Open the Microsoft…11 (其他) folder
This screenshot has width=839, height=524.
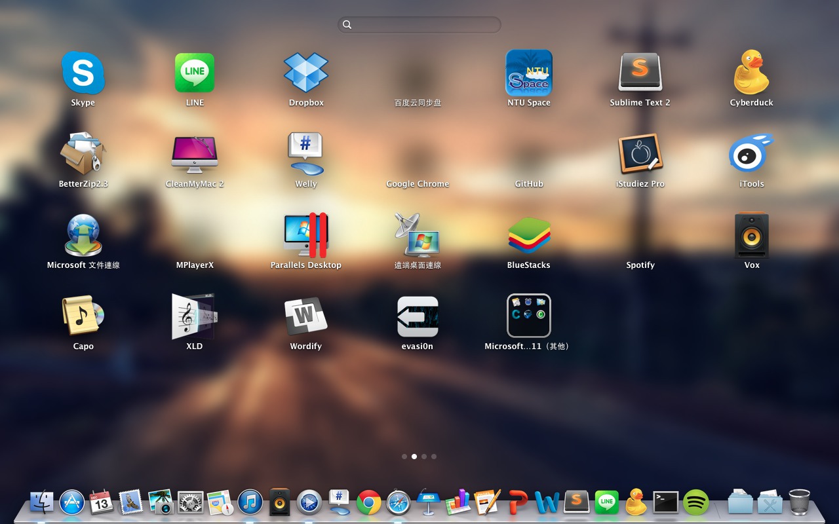tap(529, 316)
